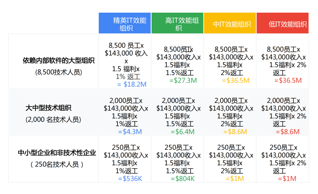Click 250员工x in the 低IT效能组织 column
This screenshot has height=194, width=318.
pos(283,147)
